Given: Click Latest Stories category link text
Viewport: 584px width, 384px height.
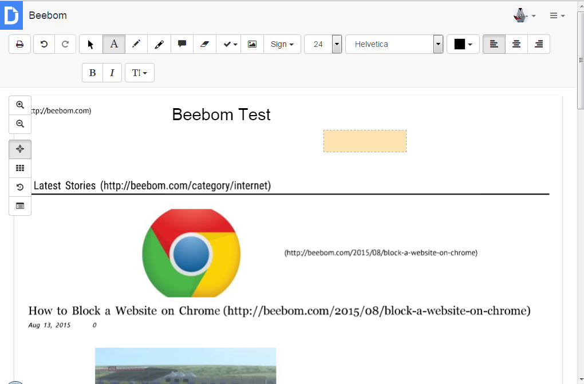Looking at the screenshot, I should click(152, 185).
